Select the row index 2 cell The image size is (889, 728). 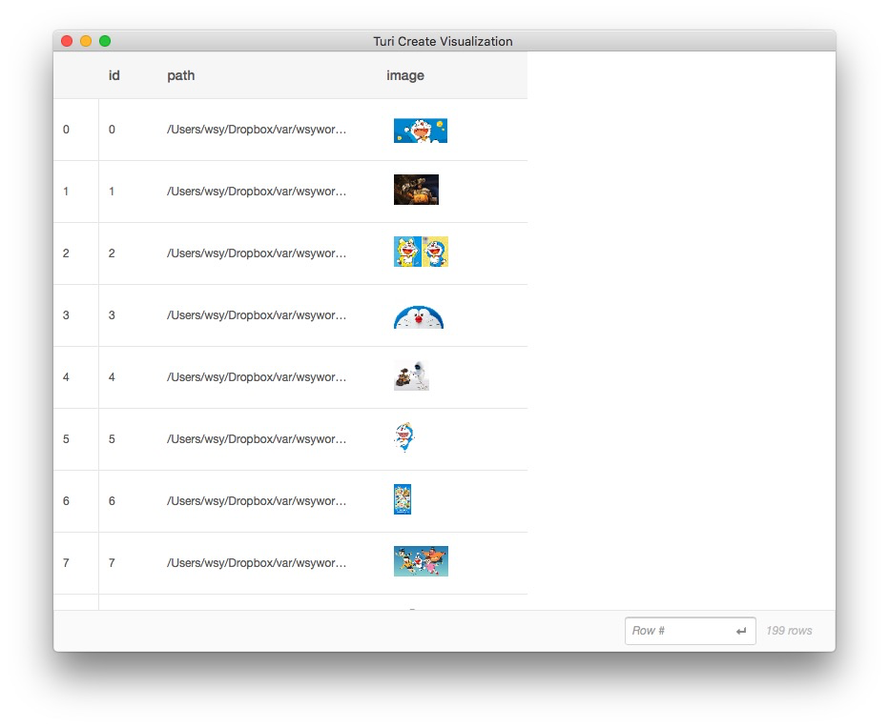[66, 253]
